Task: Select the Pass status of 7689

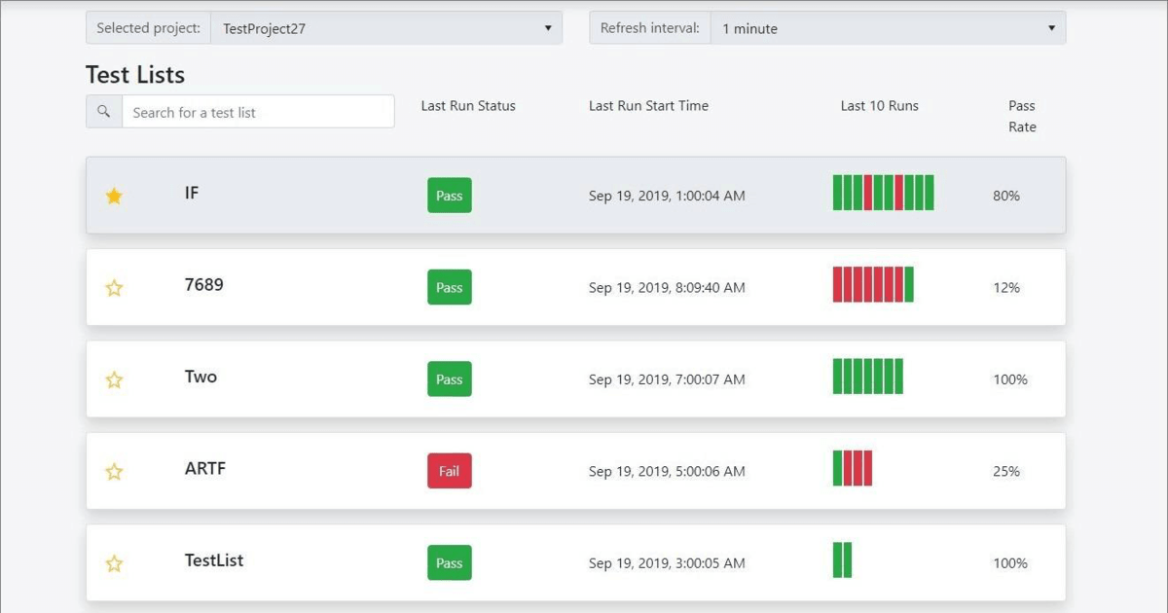Action: 449,288
